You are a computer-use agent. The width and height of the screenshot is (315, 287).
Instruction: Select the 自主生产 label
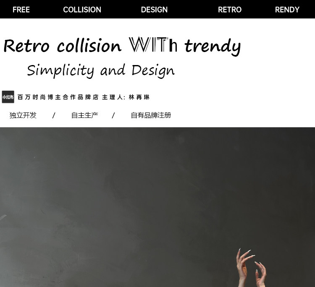84,115
